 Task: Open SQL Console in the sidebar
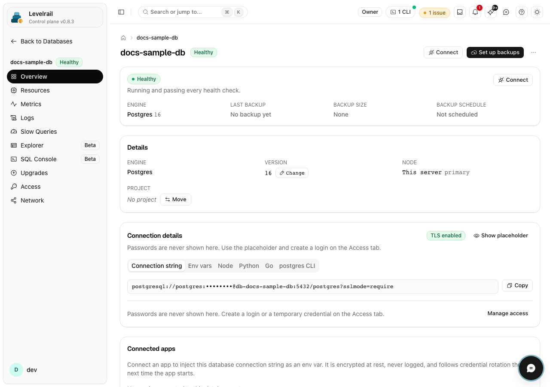pos(55,159)
